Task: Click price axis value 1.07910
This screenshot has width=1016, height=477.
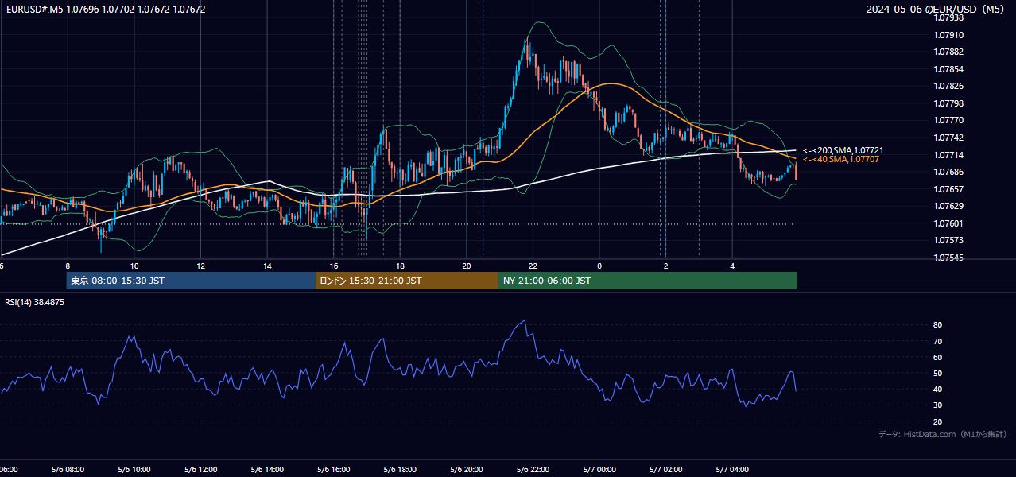Action: coord(948,35)
